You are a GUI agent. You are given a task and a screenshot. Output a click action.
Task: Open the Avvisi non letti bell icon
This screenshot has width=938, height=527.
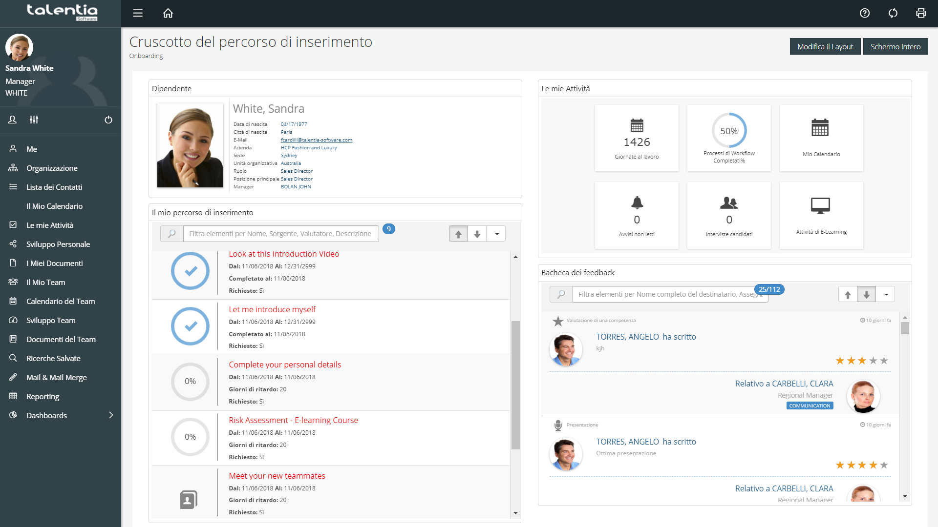coord(637,203)
